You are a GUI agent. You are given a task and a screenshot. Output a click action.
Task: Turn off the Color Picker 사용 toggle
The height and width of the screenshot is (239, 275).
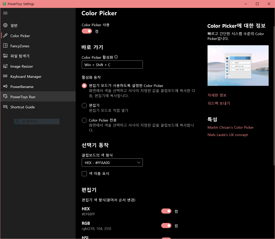click(87, 31)
